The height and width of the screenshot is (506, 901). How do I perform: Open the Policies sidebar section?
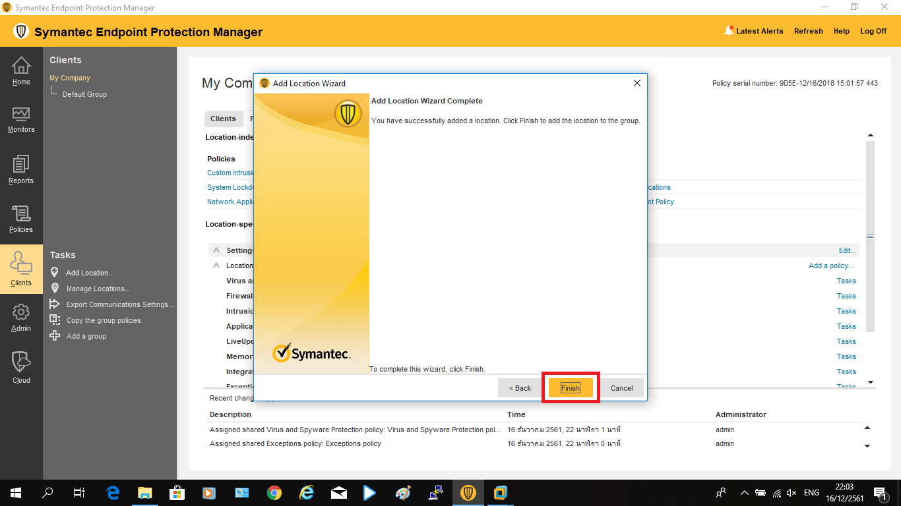click(x=21, y=219)
